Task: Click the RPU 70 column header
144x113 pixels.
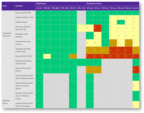Action: coord(73,8)
